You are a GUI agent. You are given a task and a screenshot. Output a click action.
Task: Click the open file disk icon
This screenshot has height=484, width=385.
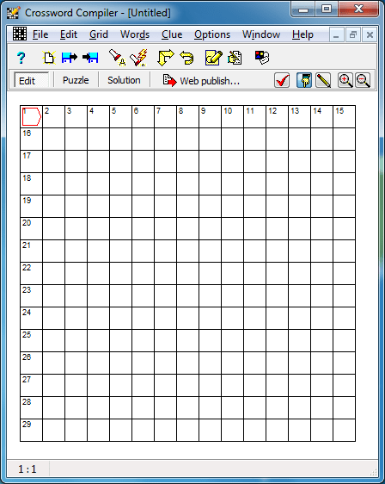[x=70, y=58]
